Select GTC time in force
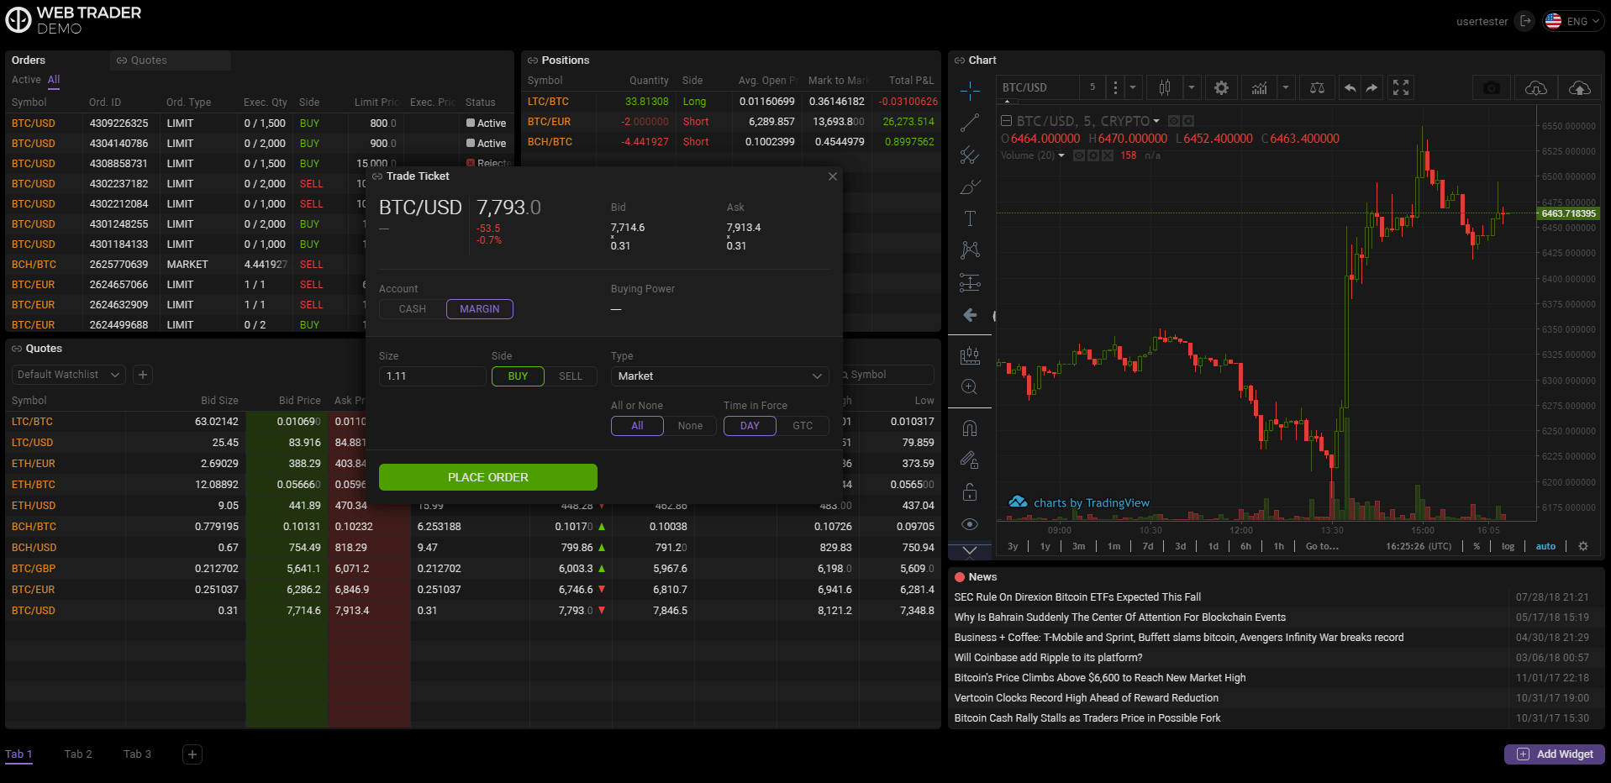The height and width of the screenshot is (783, 1611). 803,426
